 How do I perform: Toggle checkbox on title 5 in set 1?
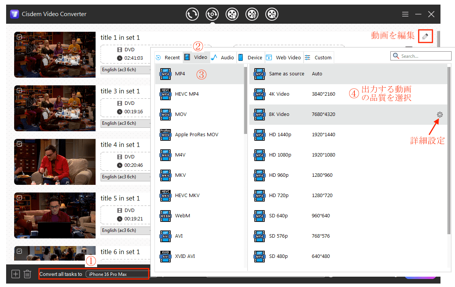[19, 198]
